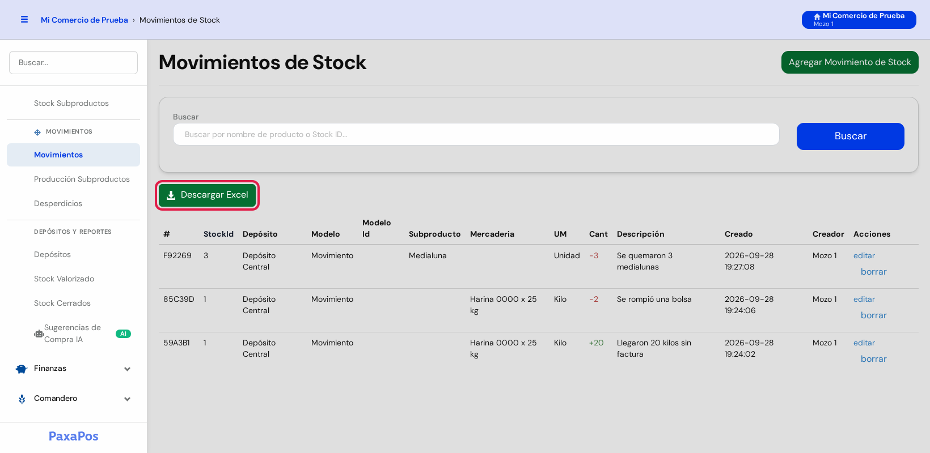The image size is (930, 453).
Task: Click the +20 quantity cell
Action: (597, 343)
